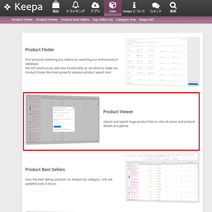212x212 pixels.
Task: Open the コメント speech bubbles icon
Action: [x=155, y=5]
